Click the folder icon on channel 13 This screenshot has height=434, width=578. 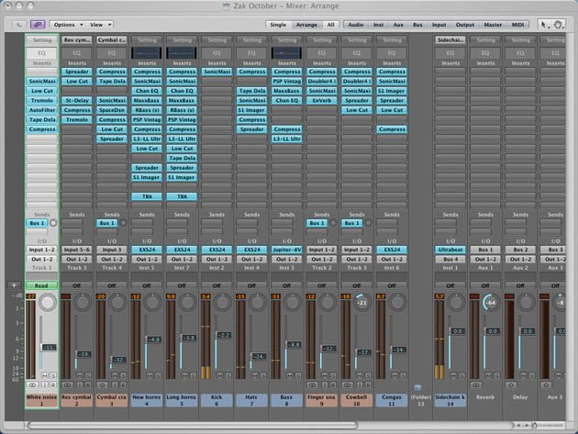(417, 387)
